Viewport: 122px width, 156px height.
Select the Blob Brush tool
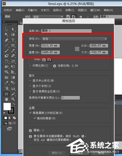pyautogui.click(x=6, y=56)
